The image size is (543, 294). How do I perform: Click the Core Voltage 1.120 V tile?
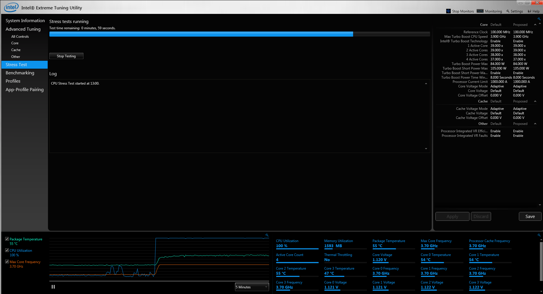tap(394, 258)
